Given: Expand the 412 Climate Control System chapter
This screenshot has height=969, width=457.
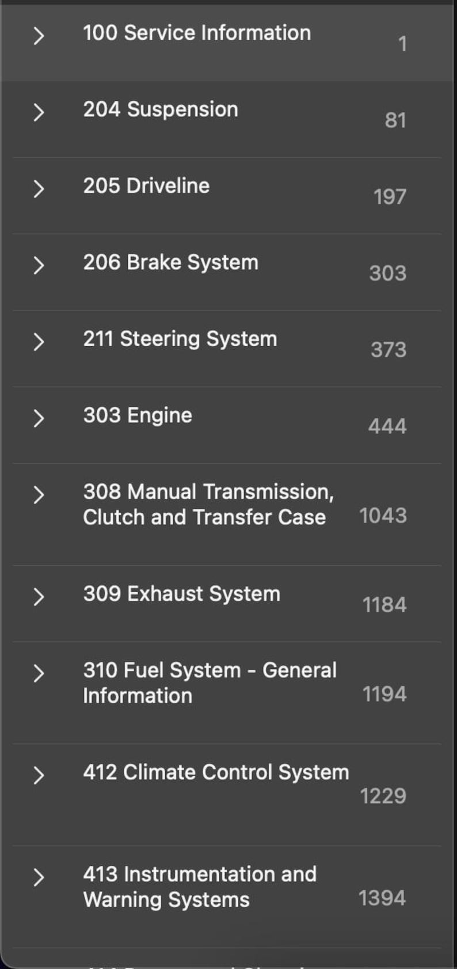Looking at the screenshot, I should click(x=39, y=775).
